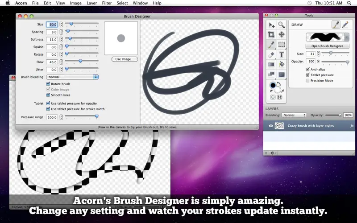The image size is (357, 223).
Task: Open the Layer menu
Action: coord(92,3)
